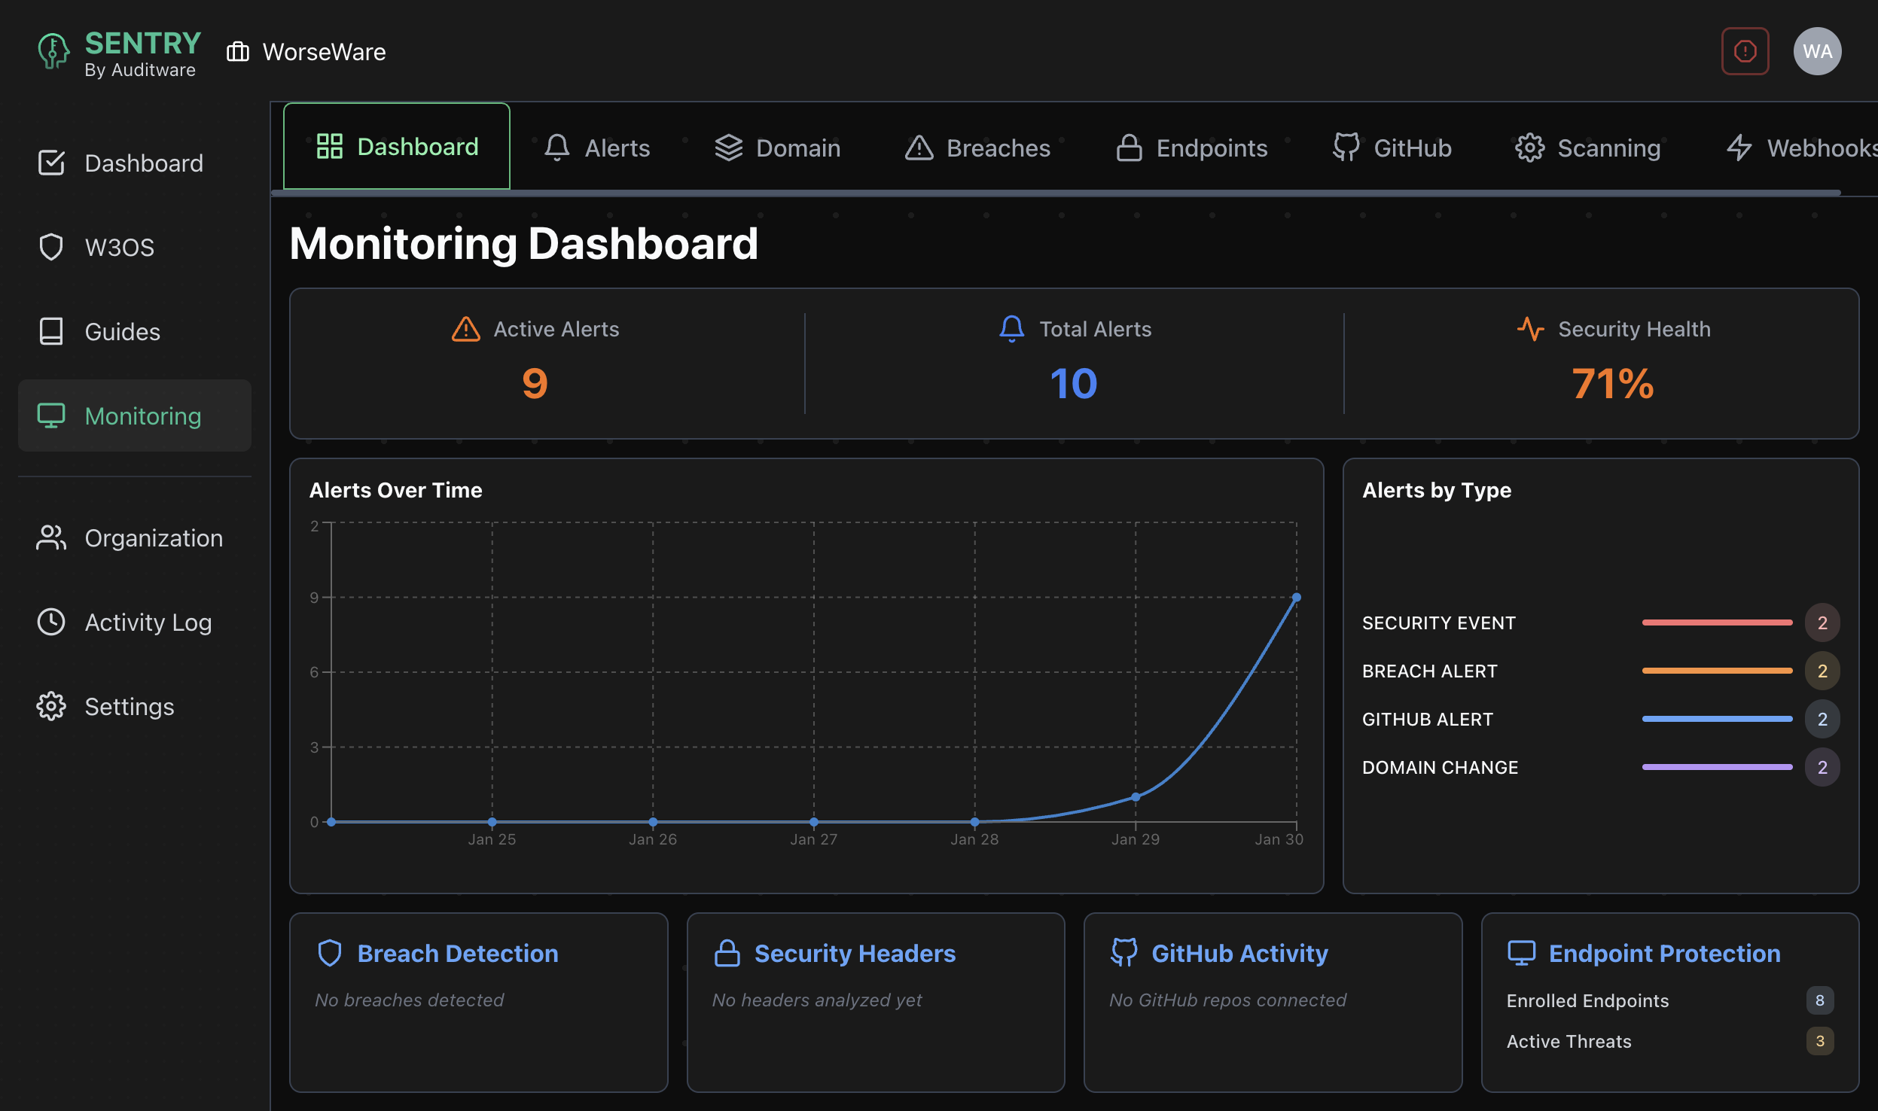Click the Security Headers lock icon
Viewport: 1878px width, 1111px height.
(727, 952)
